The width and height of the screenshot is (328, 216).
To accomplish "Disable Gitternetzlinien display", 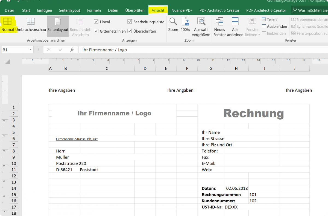I will (96, 31).
